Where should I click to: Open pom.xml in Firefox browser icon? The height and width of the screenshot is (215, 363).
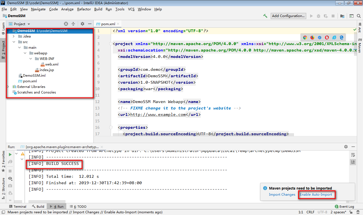coord(312,38)
